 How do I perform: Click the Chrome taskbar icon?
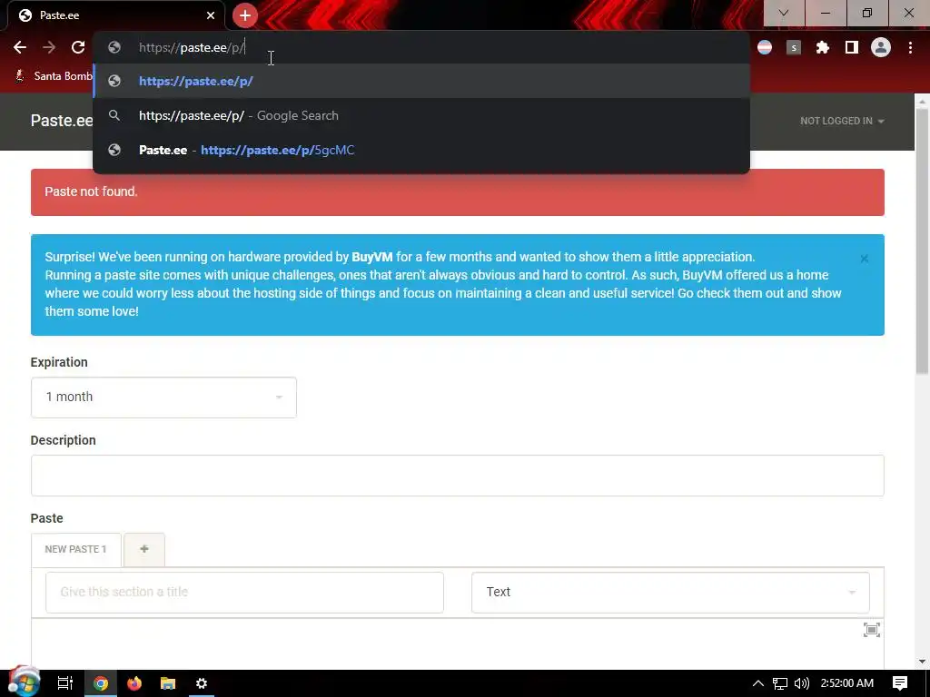(x=101, y=683)
